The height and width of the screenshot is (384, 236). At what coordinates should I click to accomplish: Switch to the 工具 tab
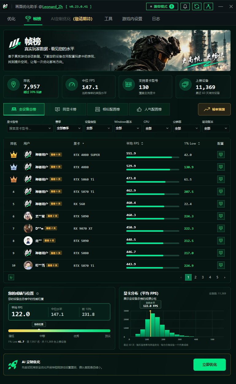(108, 19)
